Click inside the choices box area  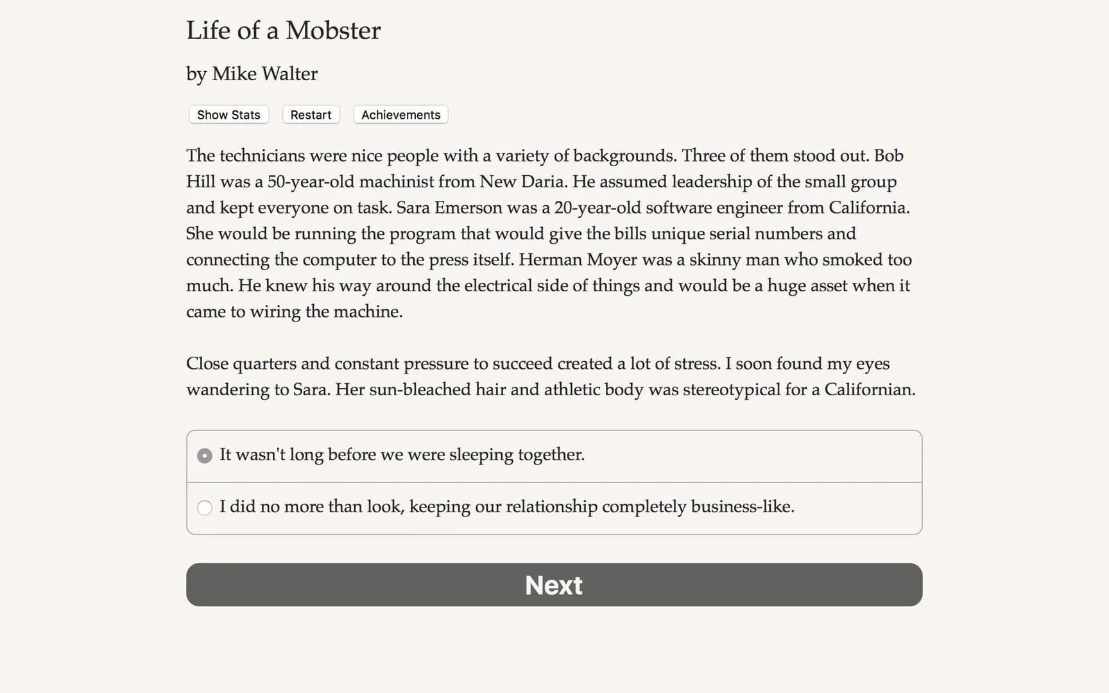pyautogui.click(x=553, y=481)
